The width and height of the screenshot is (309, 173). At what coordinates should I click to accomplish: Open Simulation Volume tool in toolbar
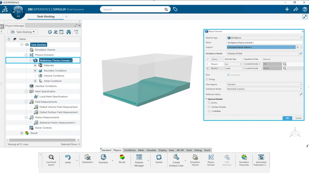point(195,160)
